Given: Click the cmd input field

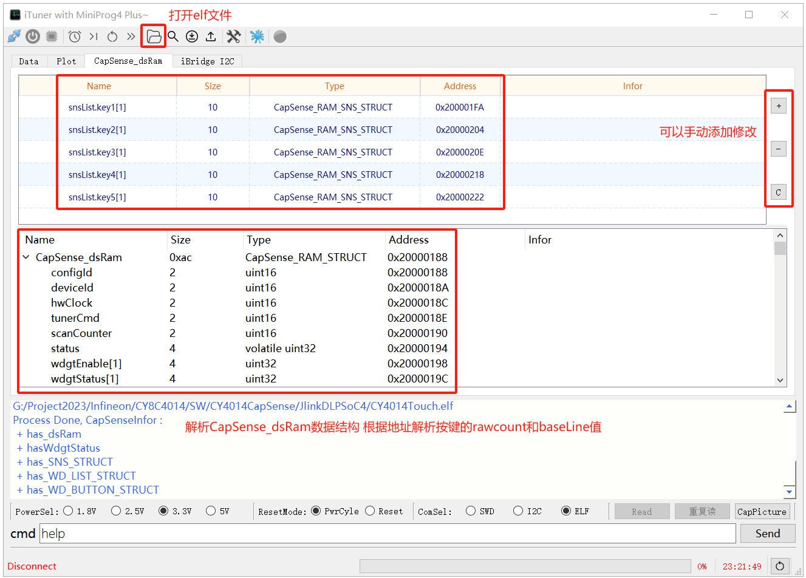Looking at the screenshot, I should (x=388, y=534).
